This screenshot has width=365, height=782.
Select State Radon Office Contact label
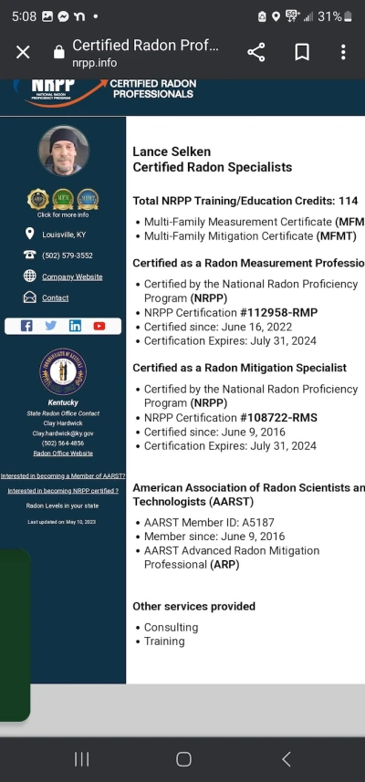[63, 413]
